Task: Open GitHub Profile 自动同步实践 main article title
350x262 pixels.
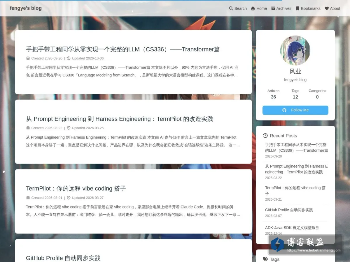Action: (63, 258)
